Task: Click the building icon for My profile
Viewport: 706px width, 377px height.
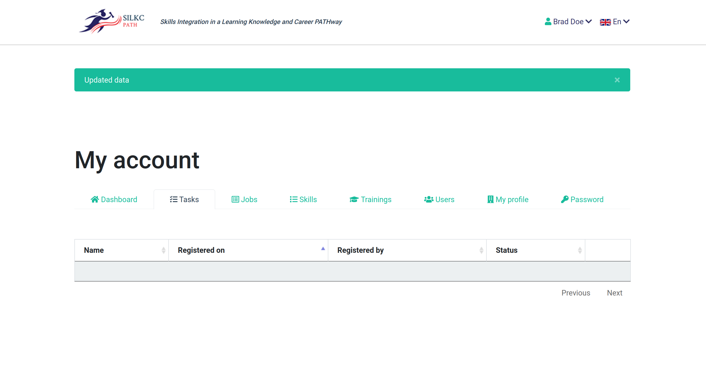Action: tap(490, 199)
